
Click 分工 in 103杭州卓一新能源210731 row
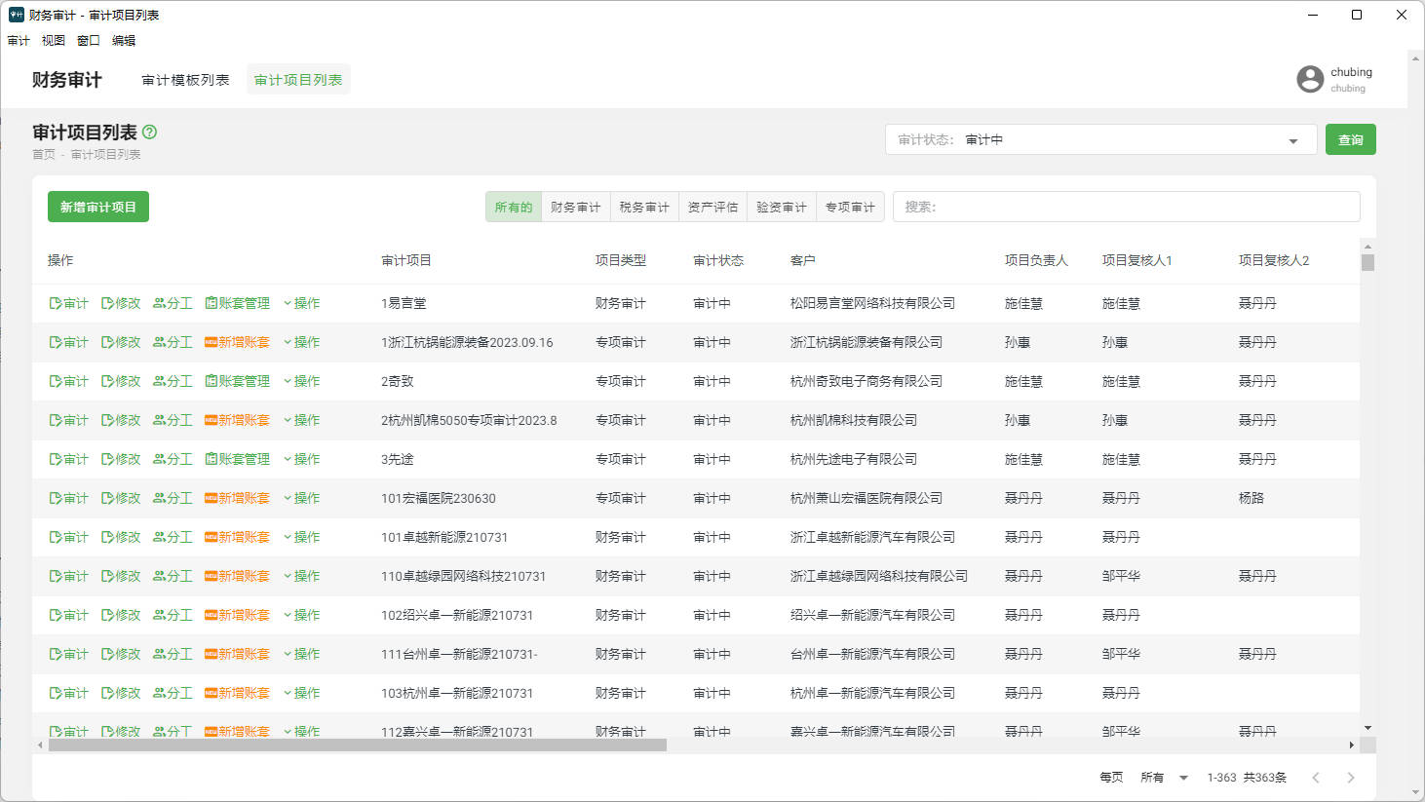coord(173,693)
